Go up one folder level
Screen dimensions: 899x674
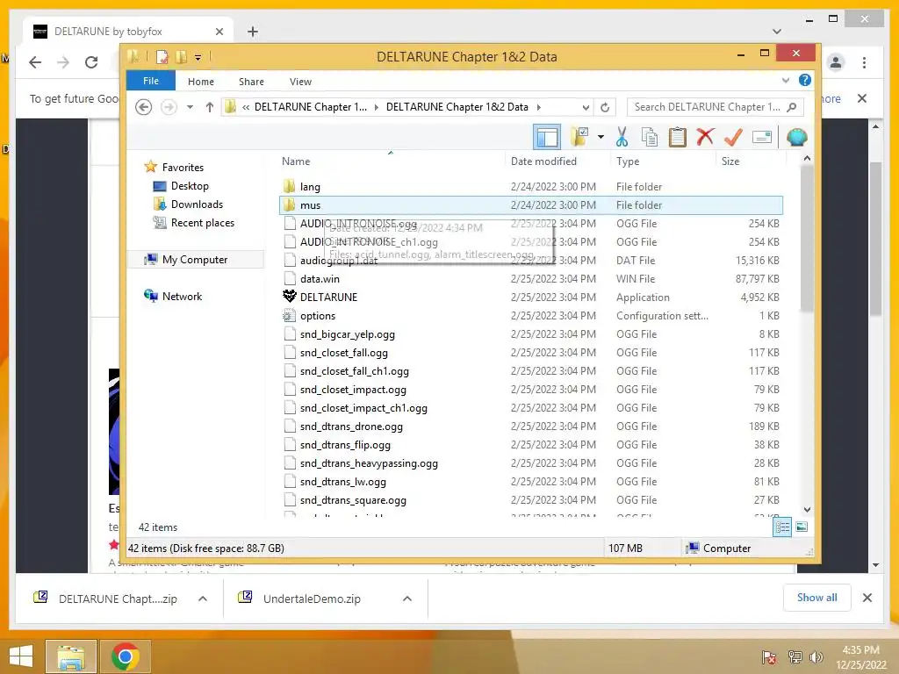point(209,107)
